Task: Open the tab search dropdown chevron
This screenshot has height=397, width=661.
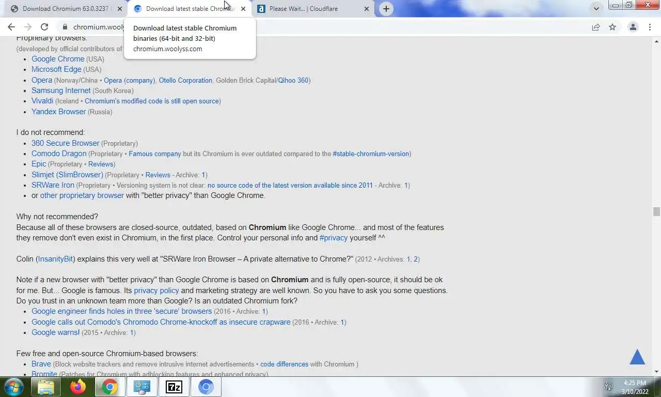Action: click(596, 9)
